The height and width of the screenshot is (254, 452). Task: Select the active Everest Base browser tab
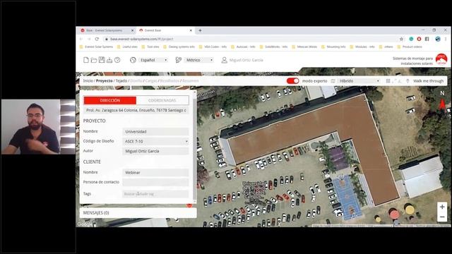[x=165, y=30]
